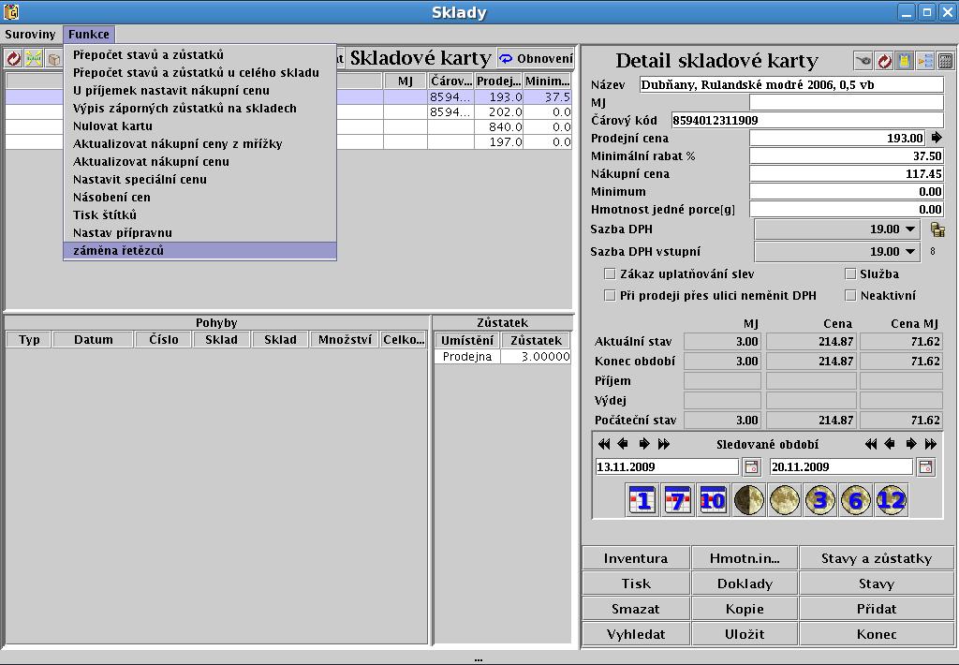Click the coins icon next to Sazba DPH
Image resolution: width=959 pixels, height=665 pixels.
tap(937, 229)
